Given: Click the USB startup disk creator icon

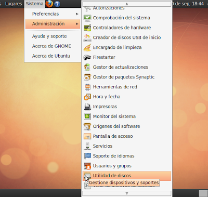Looking at the screenshot, I should pyautogui.click(x=87, y=37).
